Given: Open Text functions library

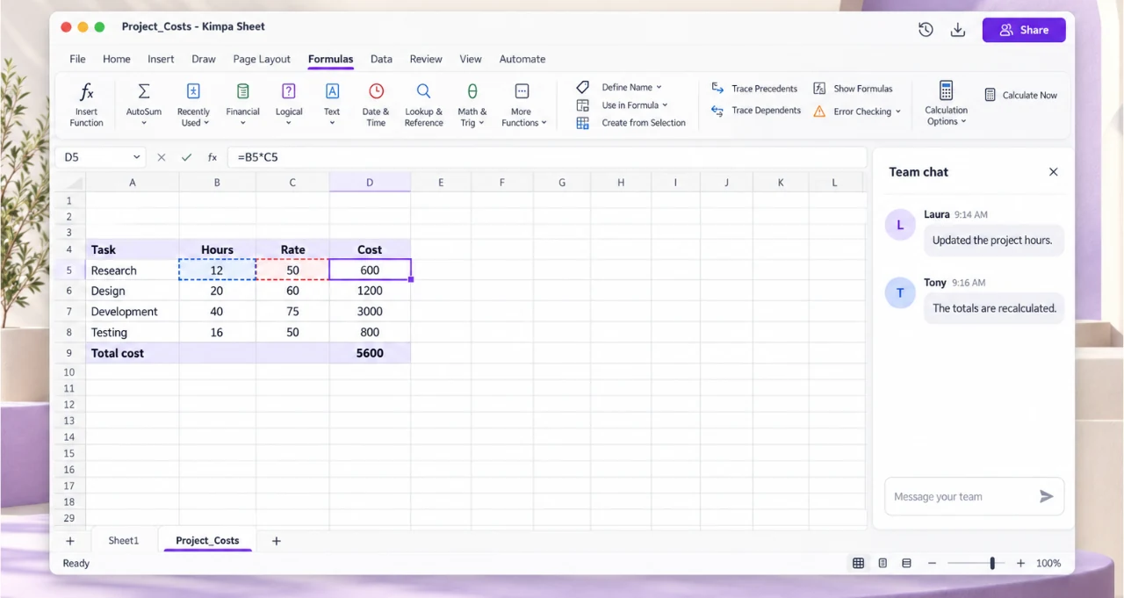Looking at the screenshot, I should tap(332, 104).
